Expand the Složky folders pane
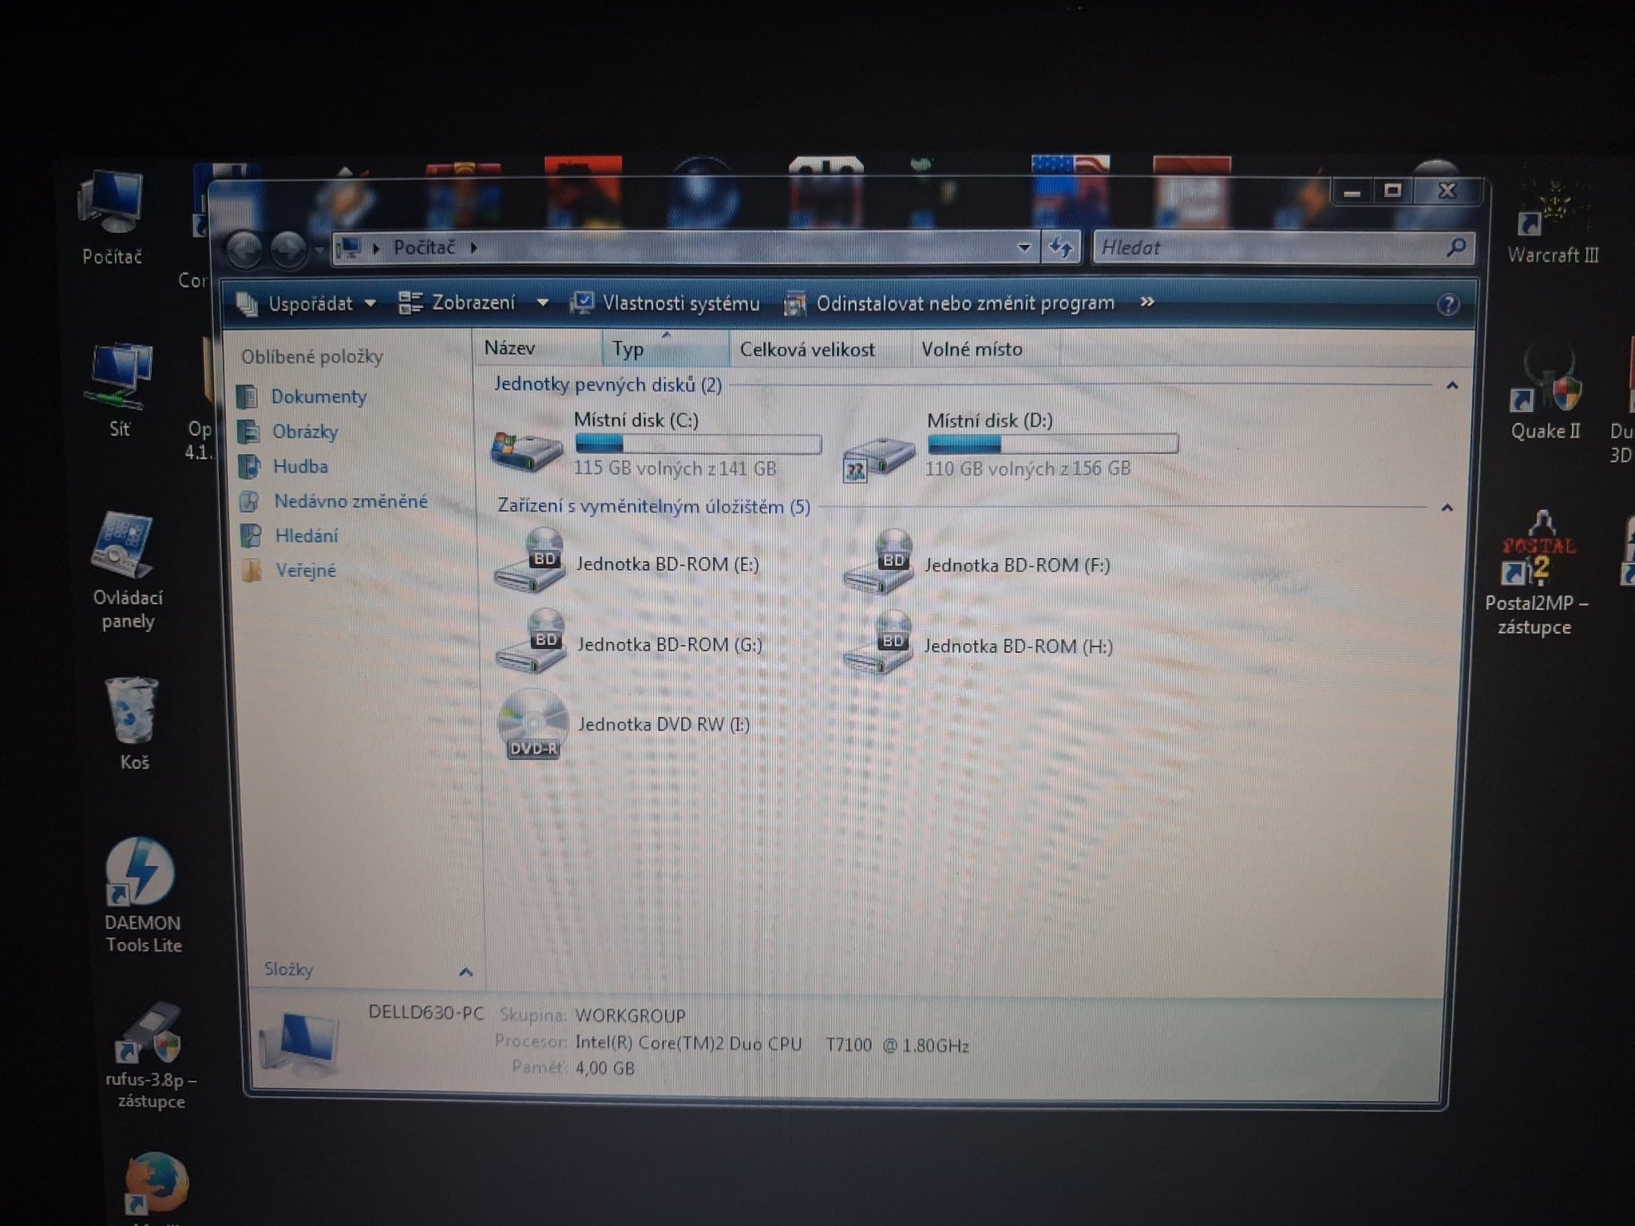 click(x=466, y=971)
